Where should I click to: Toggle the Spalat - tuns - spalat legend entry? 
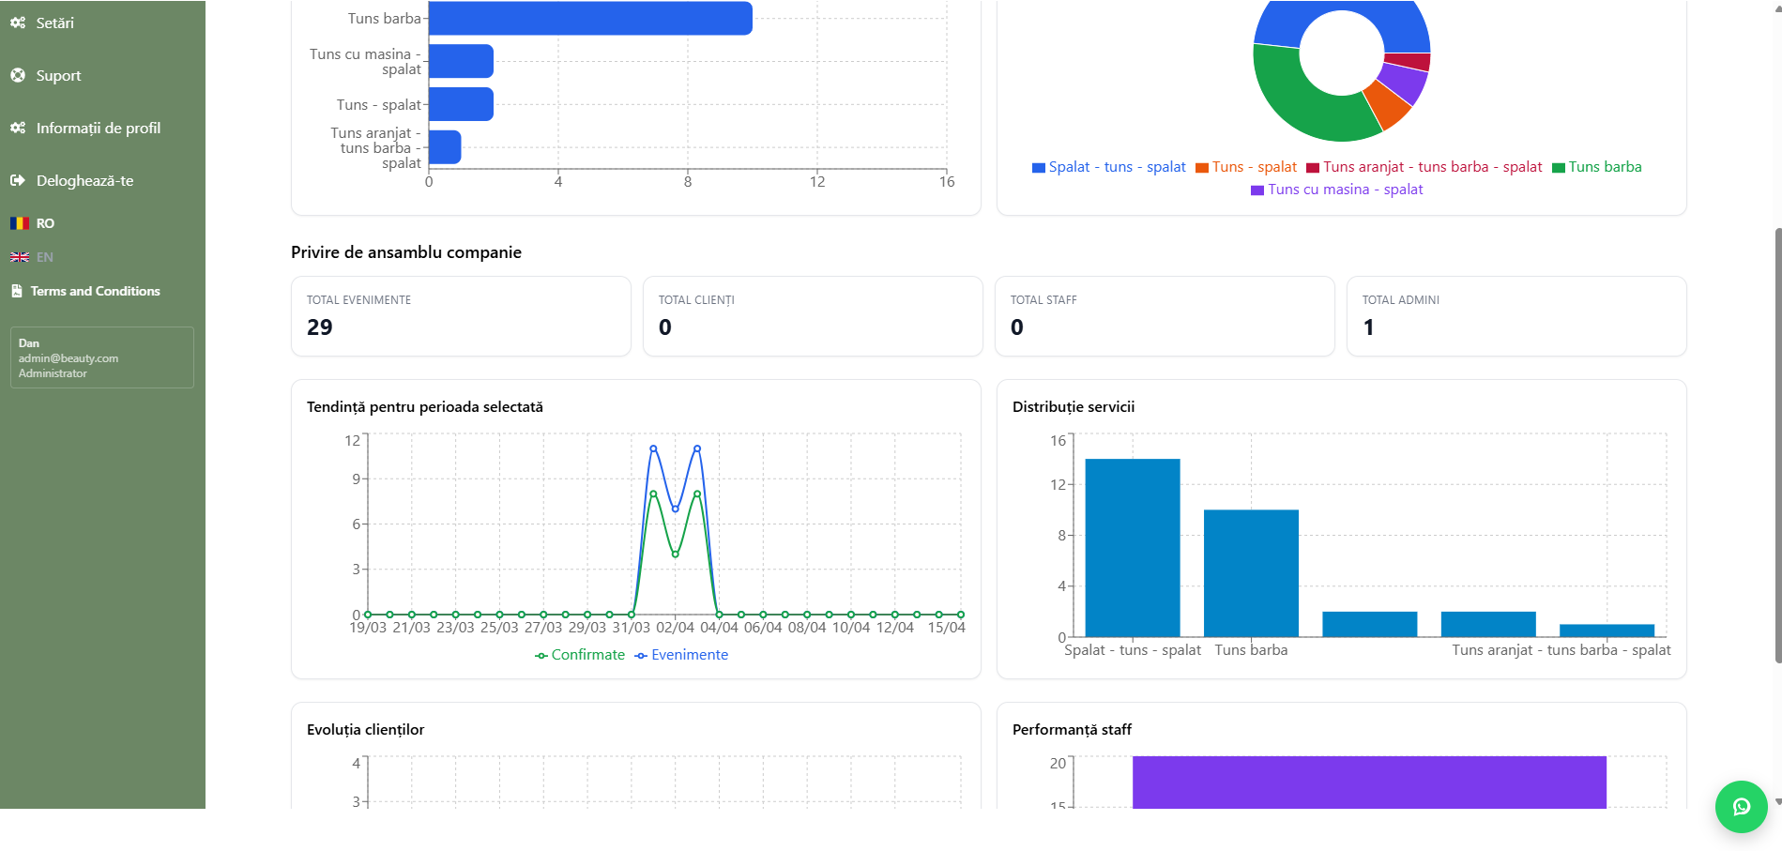pyautogui.click(x=1109, y=167)
